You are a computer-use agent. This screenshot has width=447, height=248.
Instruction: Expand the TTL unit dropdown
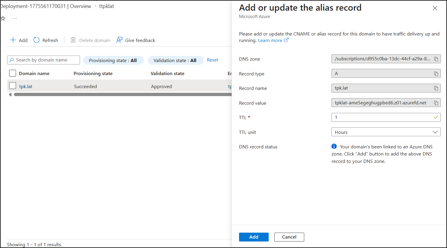tap(386, 132)
